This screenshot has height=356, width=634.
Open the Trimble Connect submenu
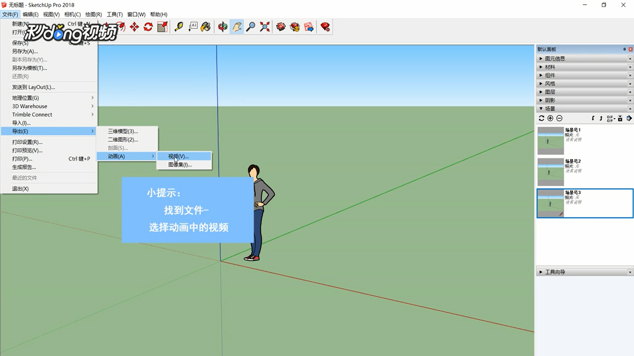(x=49, y=114)
